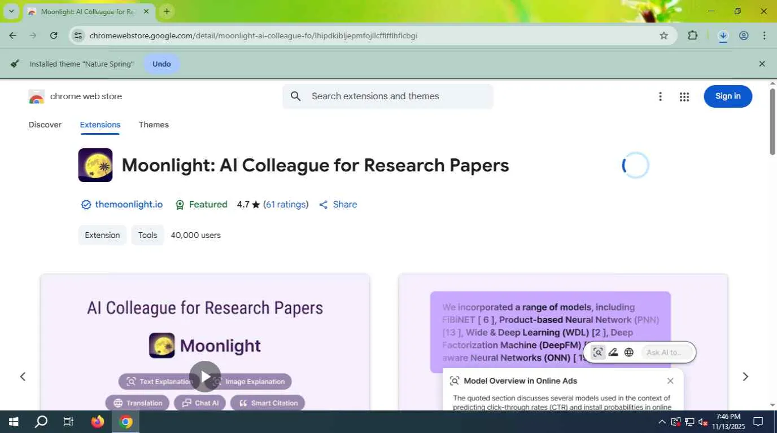The height and width of the screenshot is (433, 777).
Task: Click the Chrome taskbar icon
Action: tap(126, 422)
